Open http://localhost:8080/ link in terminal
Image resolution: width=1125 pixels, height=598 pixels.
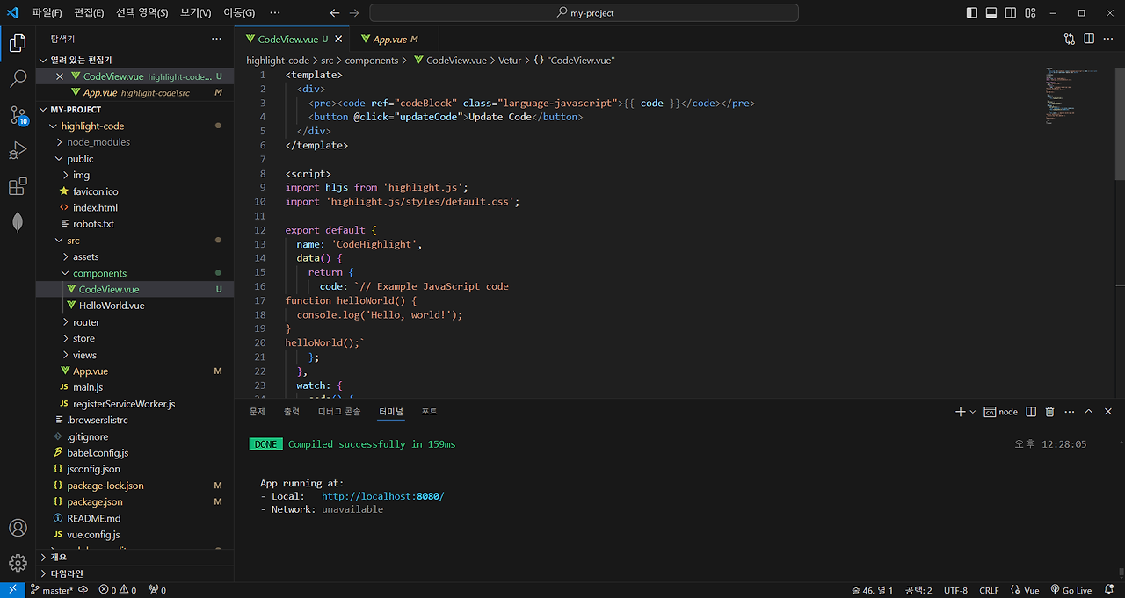point(382,496)
